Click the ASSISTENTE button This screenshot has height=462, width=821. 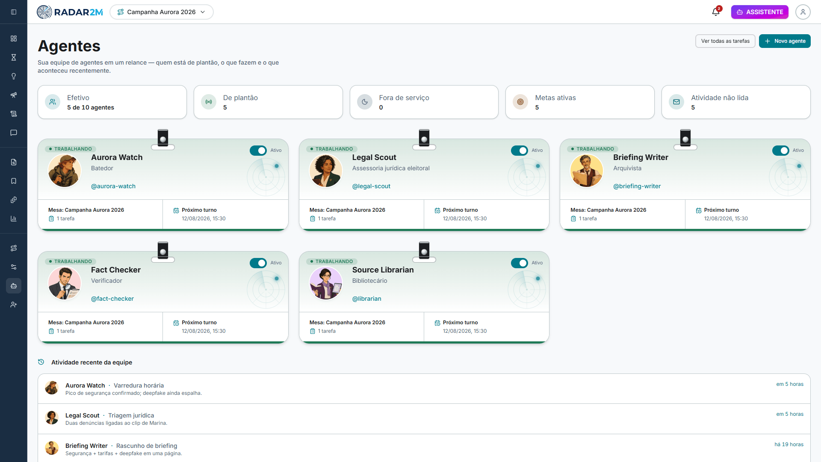(x=759, y=12)
